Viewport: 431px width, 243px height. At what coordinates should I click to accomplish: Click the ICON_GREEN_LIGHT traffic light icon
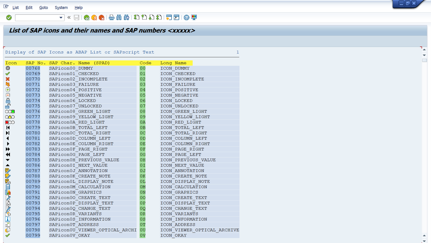point(10,111)
